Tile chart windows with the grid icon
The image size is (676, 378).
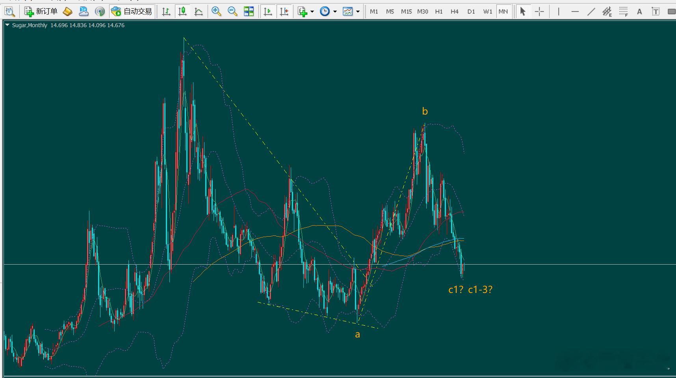tap(249, 11)
